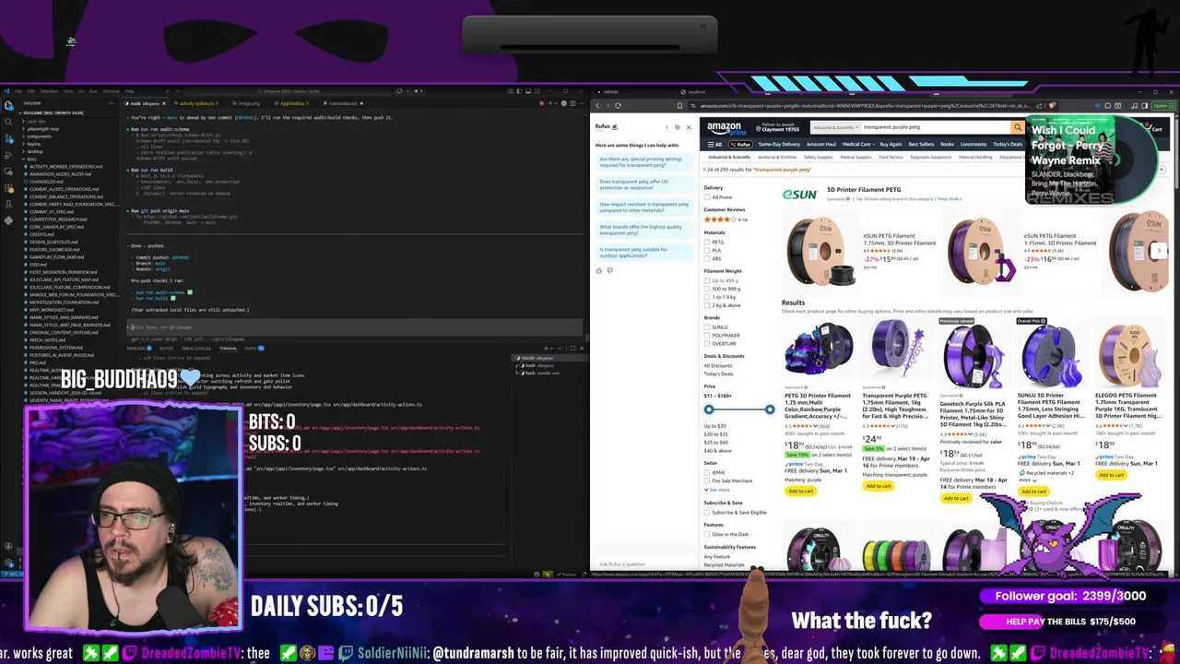1180x664 pixels.
Task: Switch to AppShell.tsx editor tab
Action: [x=293, y=103]
